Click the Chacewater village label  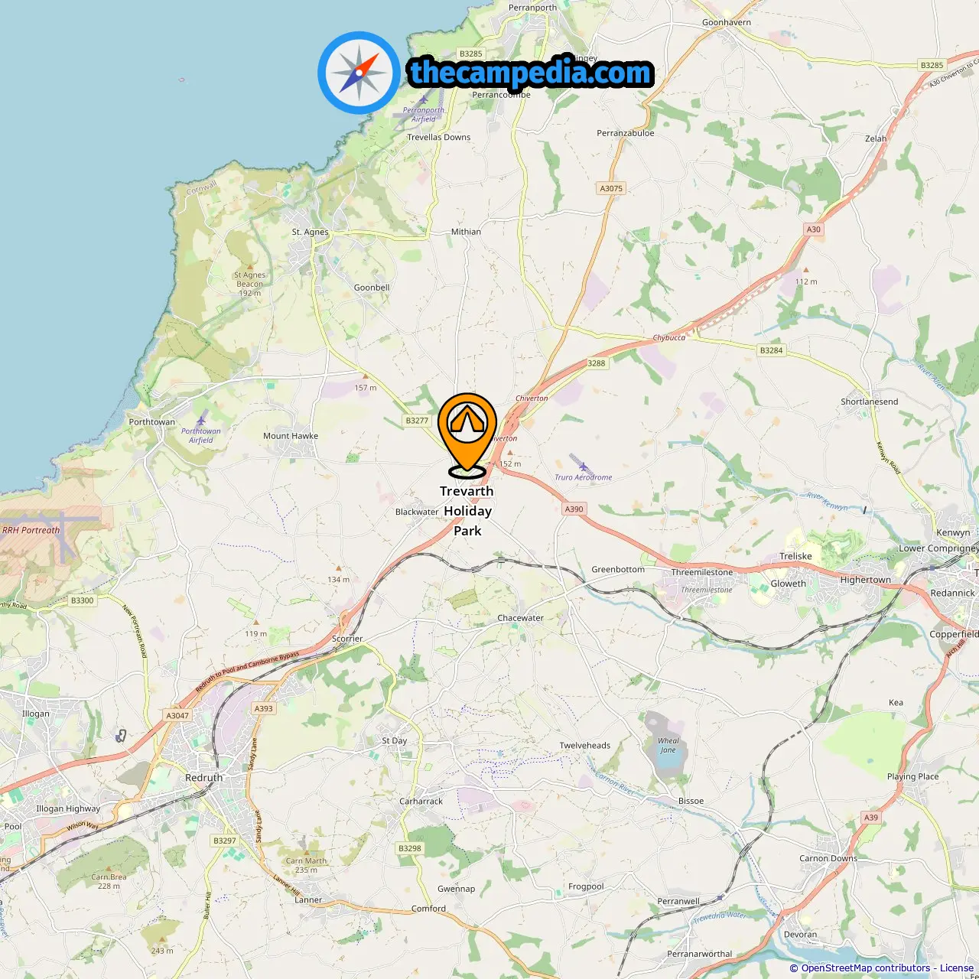[x=521, y=618]
